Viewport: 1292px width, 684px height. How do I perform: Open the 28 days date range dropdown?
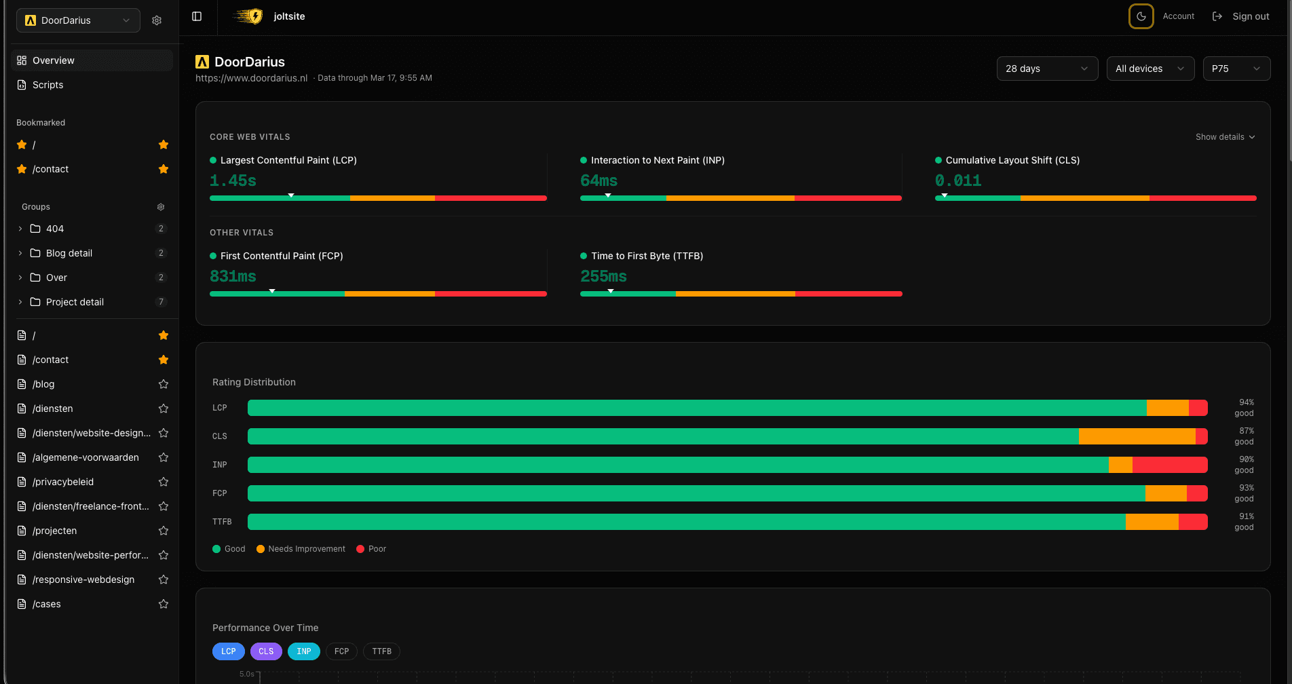pos(1047,68)
